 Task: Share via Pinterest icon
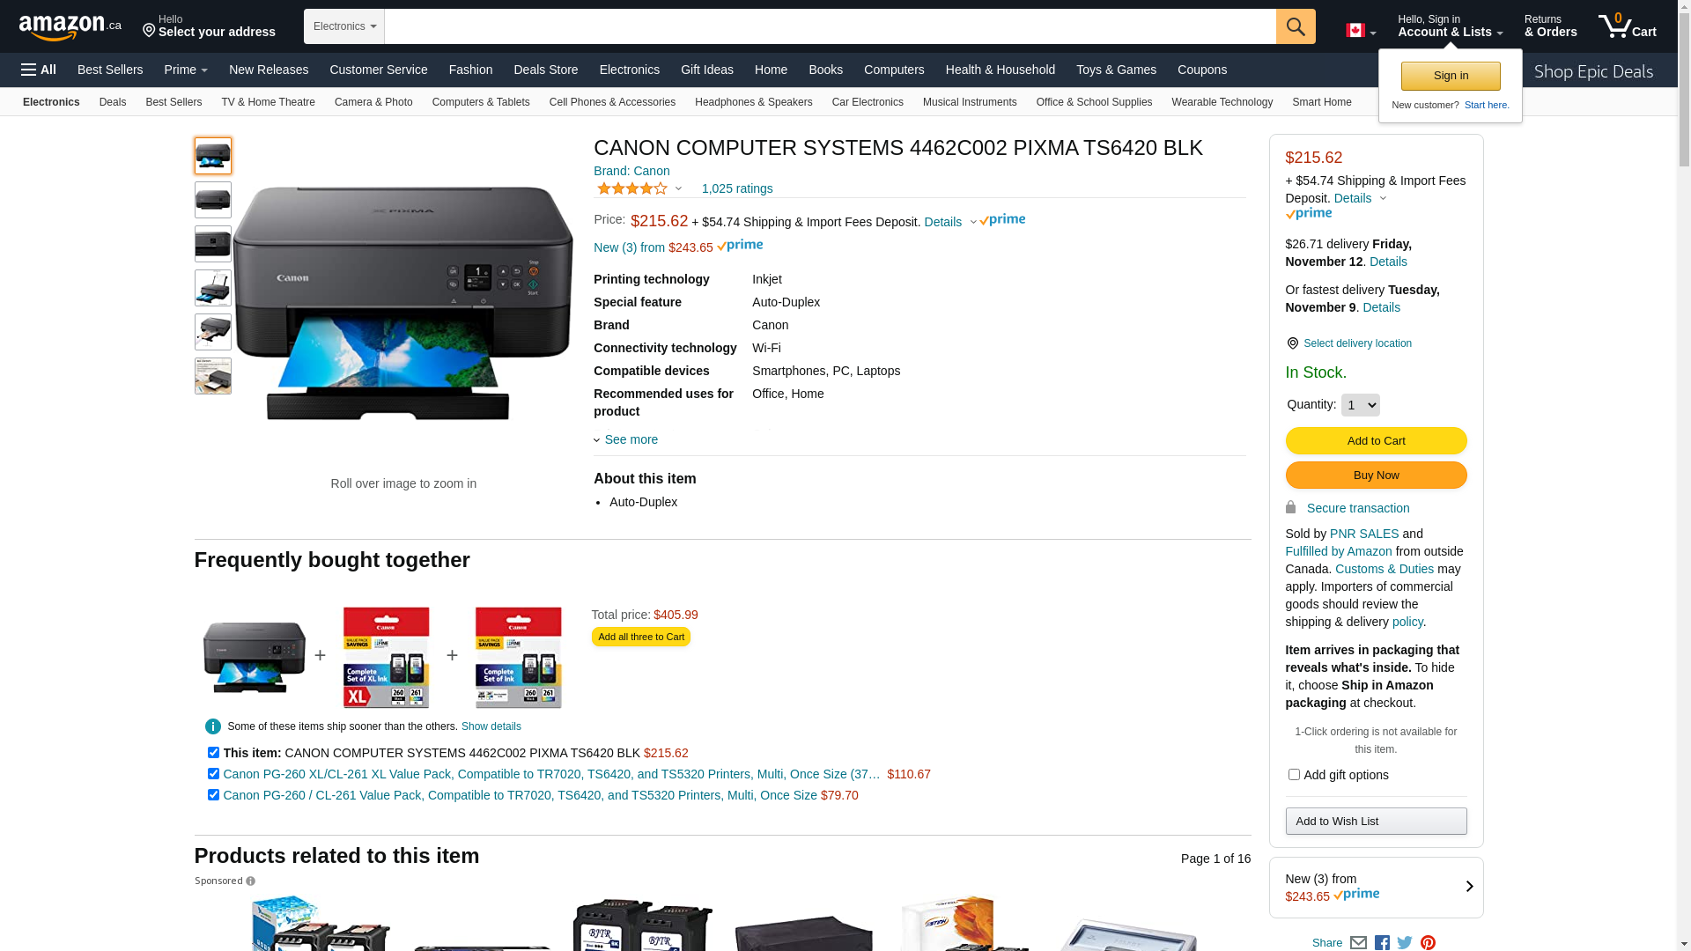point(1428,943)
